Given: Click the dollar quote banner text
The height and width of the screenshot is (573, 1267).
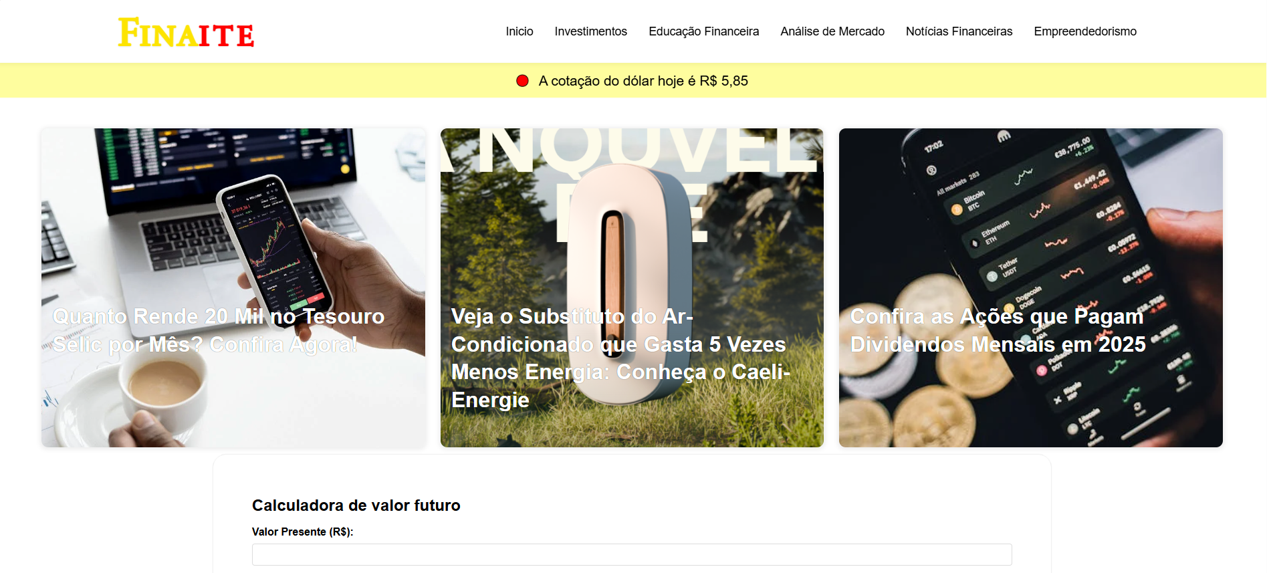Looking at the screenshot, I should point(643,81).
